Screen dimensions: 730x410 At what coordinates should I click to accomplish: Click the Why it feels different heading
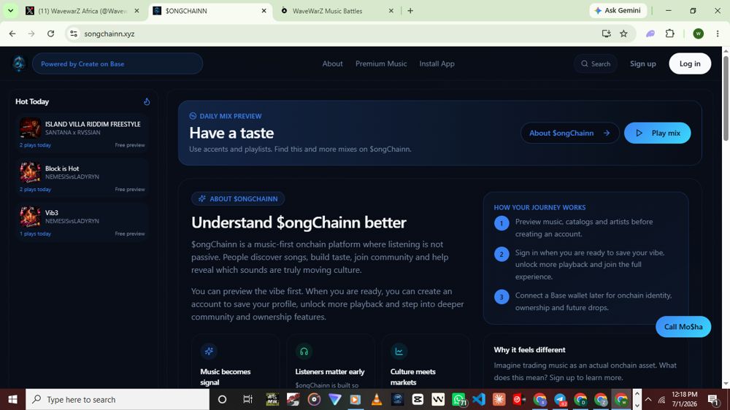529,350
